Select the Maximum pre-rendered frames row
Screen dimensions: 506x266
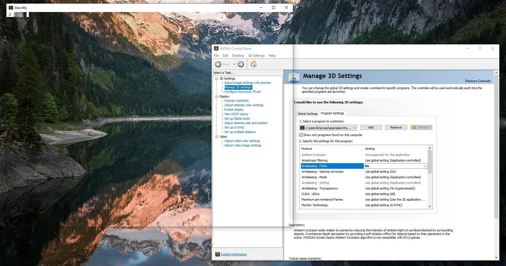click(364, 199)
